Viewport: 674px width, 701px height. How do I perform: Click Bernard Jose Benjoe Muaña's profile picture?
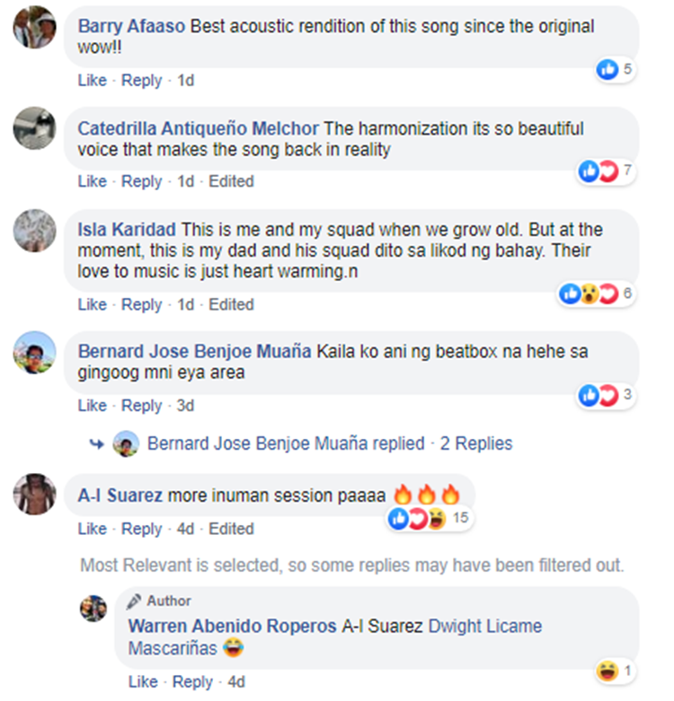pyautogui.click(x=35, y=353)
